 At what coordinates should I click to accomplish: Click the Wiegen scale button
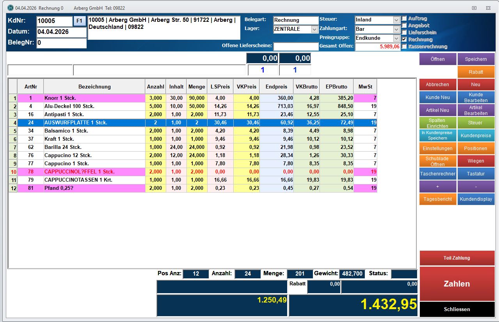point(476,161)
